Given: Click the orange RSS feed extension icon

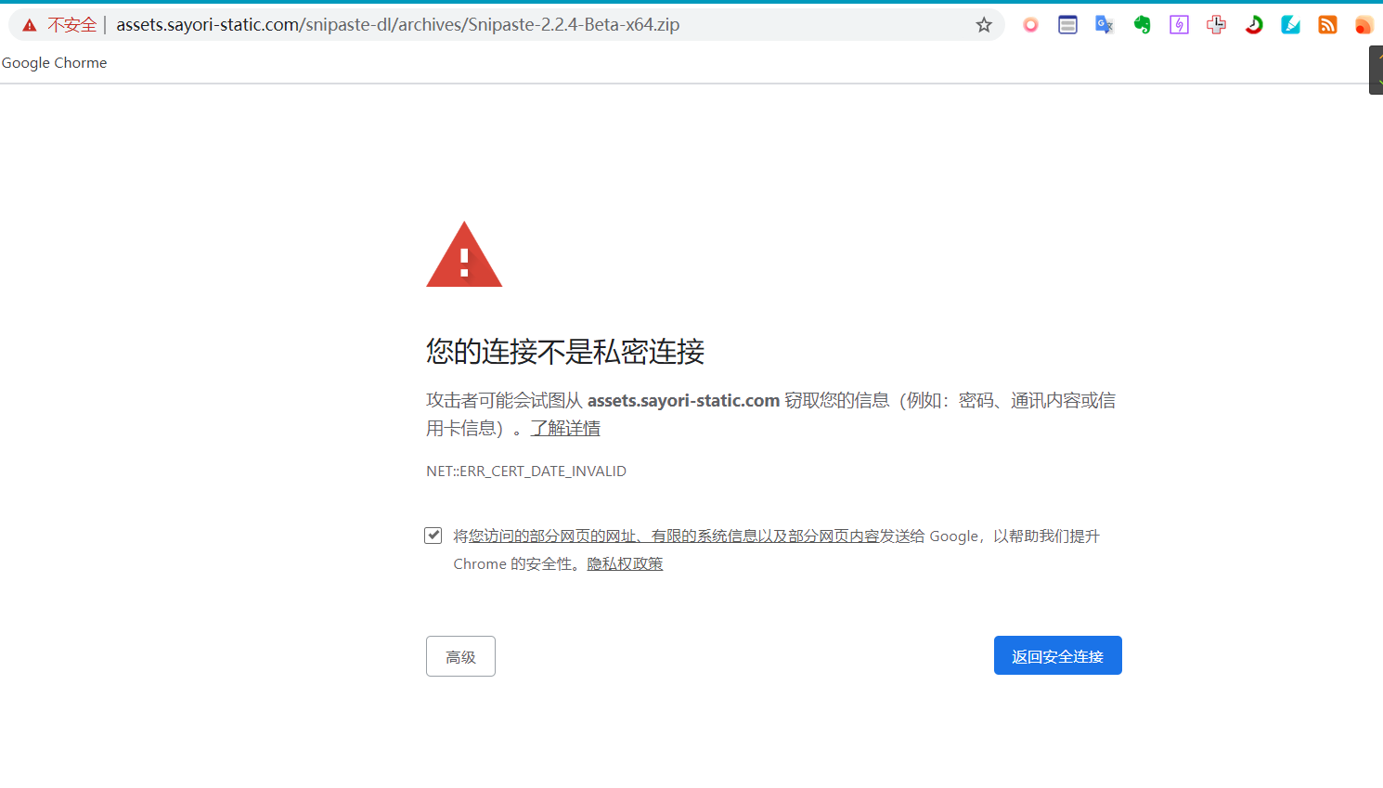Looking at the screenshot, I should [x=1327, y=25].
